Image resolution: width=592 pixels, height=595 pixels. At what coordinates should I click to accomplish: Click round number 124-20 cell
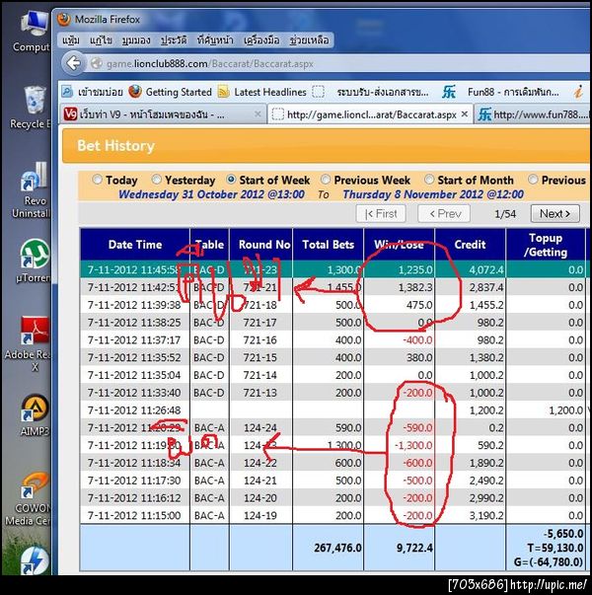point(259,498)
